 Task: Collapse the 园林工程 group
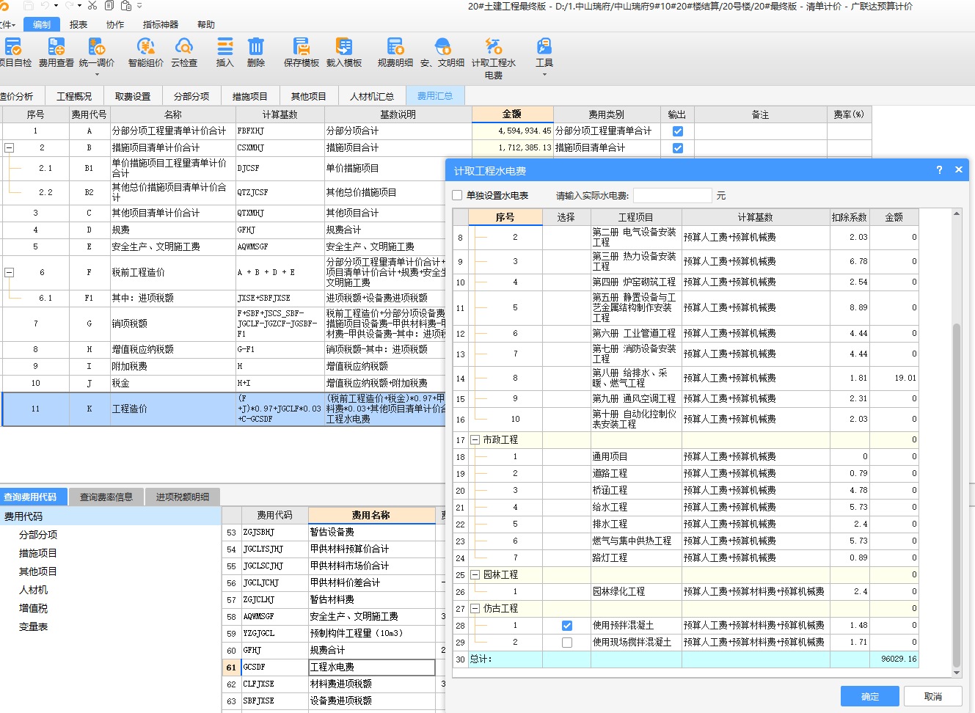(x=475, y=575)
